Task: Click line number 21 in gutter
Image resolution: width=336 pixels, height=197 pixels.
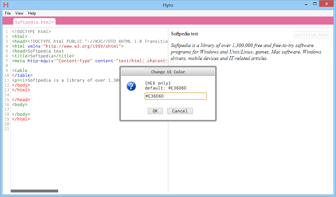Action: point(7,129)
